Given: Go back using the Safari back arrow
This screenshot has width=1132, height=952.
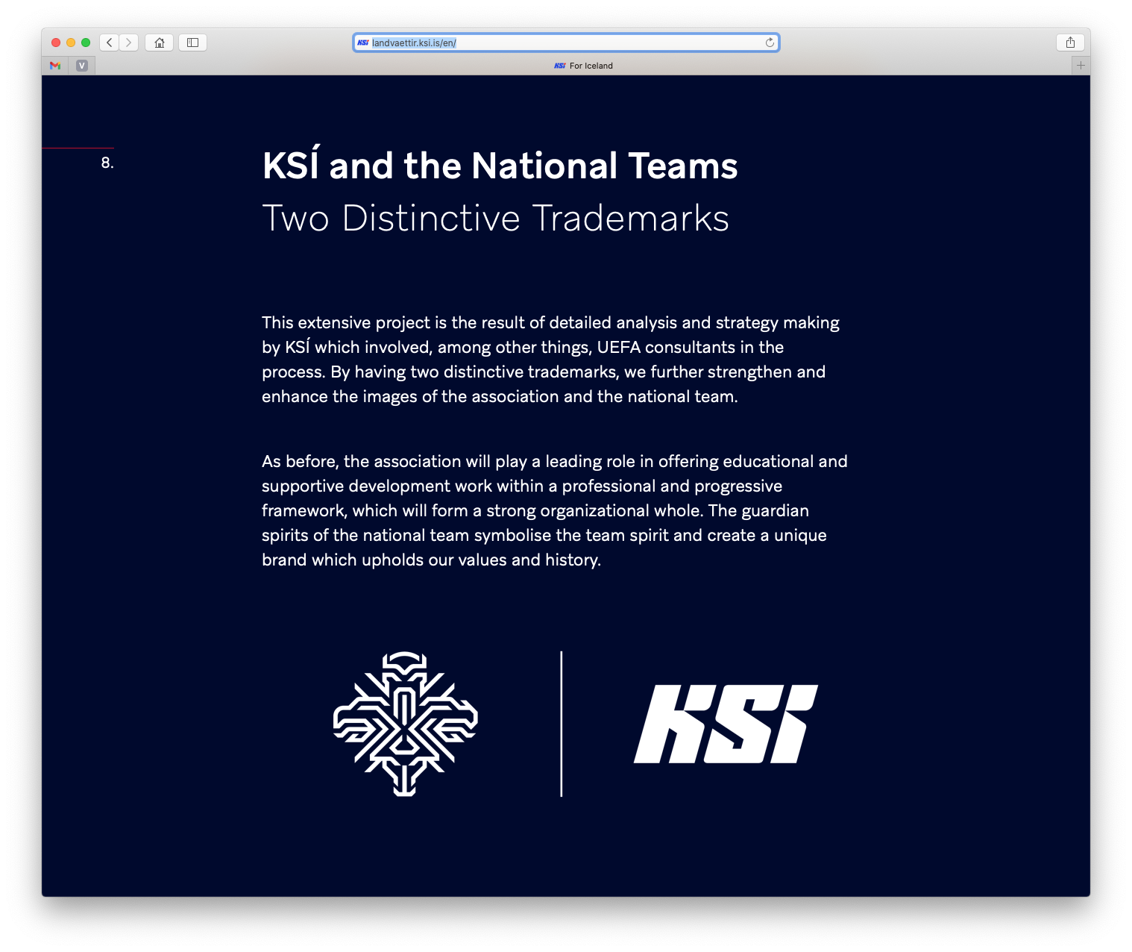Looking at the screenshot, I should (110, 43).
